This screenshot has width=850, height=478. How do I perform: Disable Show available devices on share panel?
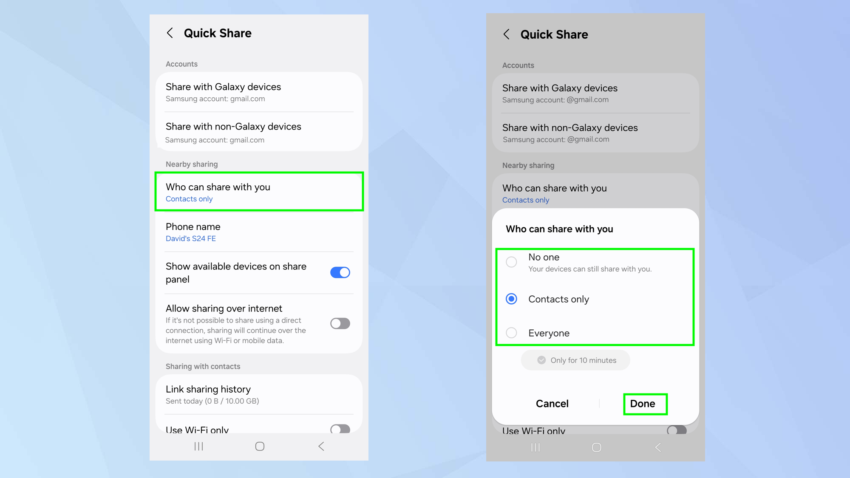[339, 272]
